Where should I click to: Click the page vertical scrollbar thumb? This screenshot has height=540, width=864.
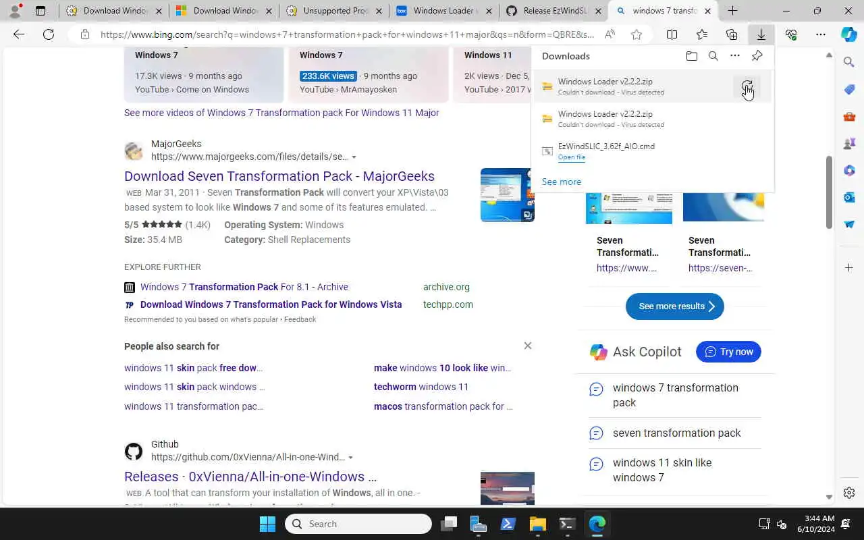tap(830, 192)
